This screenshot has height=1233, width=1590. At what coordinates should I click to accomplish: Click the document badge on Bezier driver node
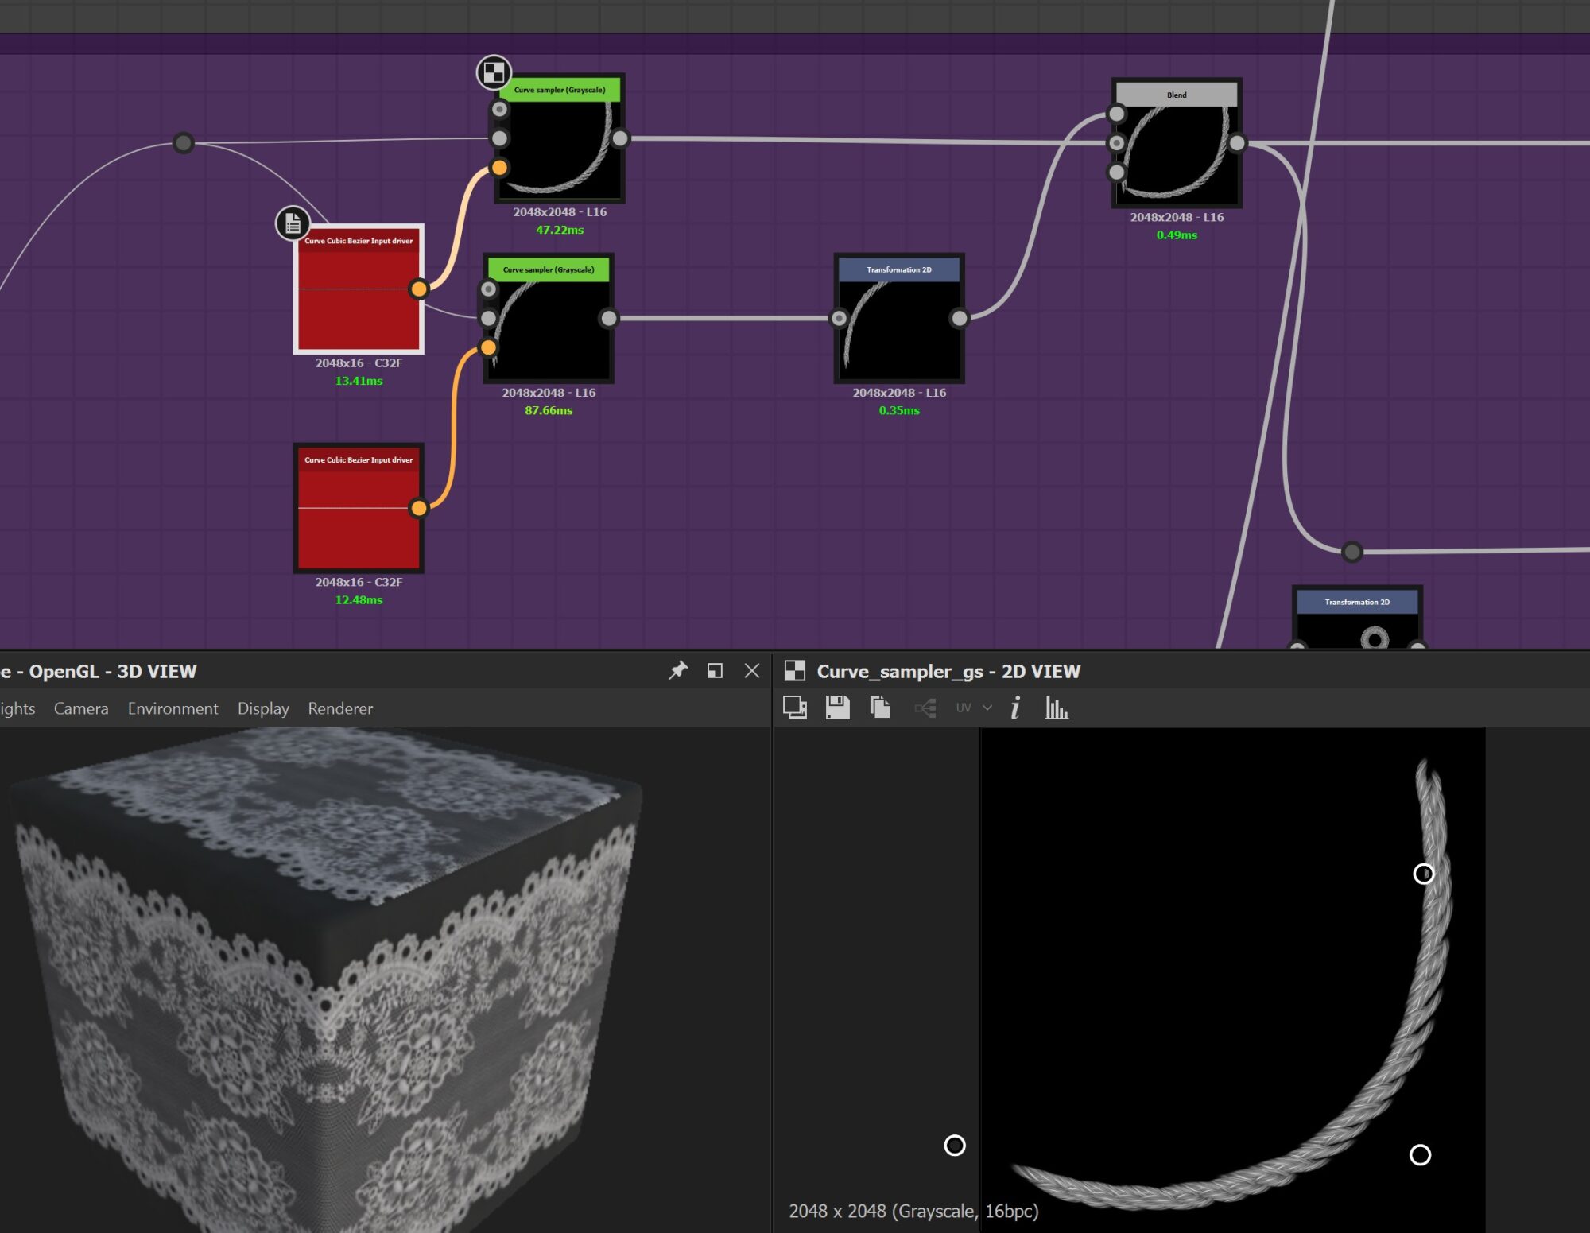point(293,223)
